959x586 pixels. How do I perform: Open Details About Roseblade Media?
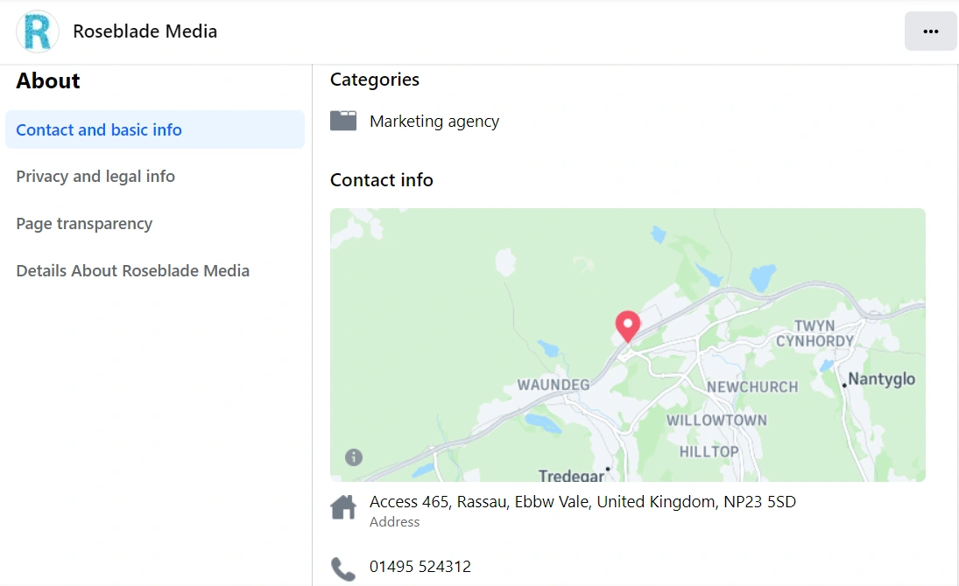pyautogui.click(x=132, y=271)
